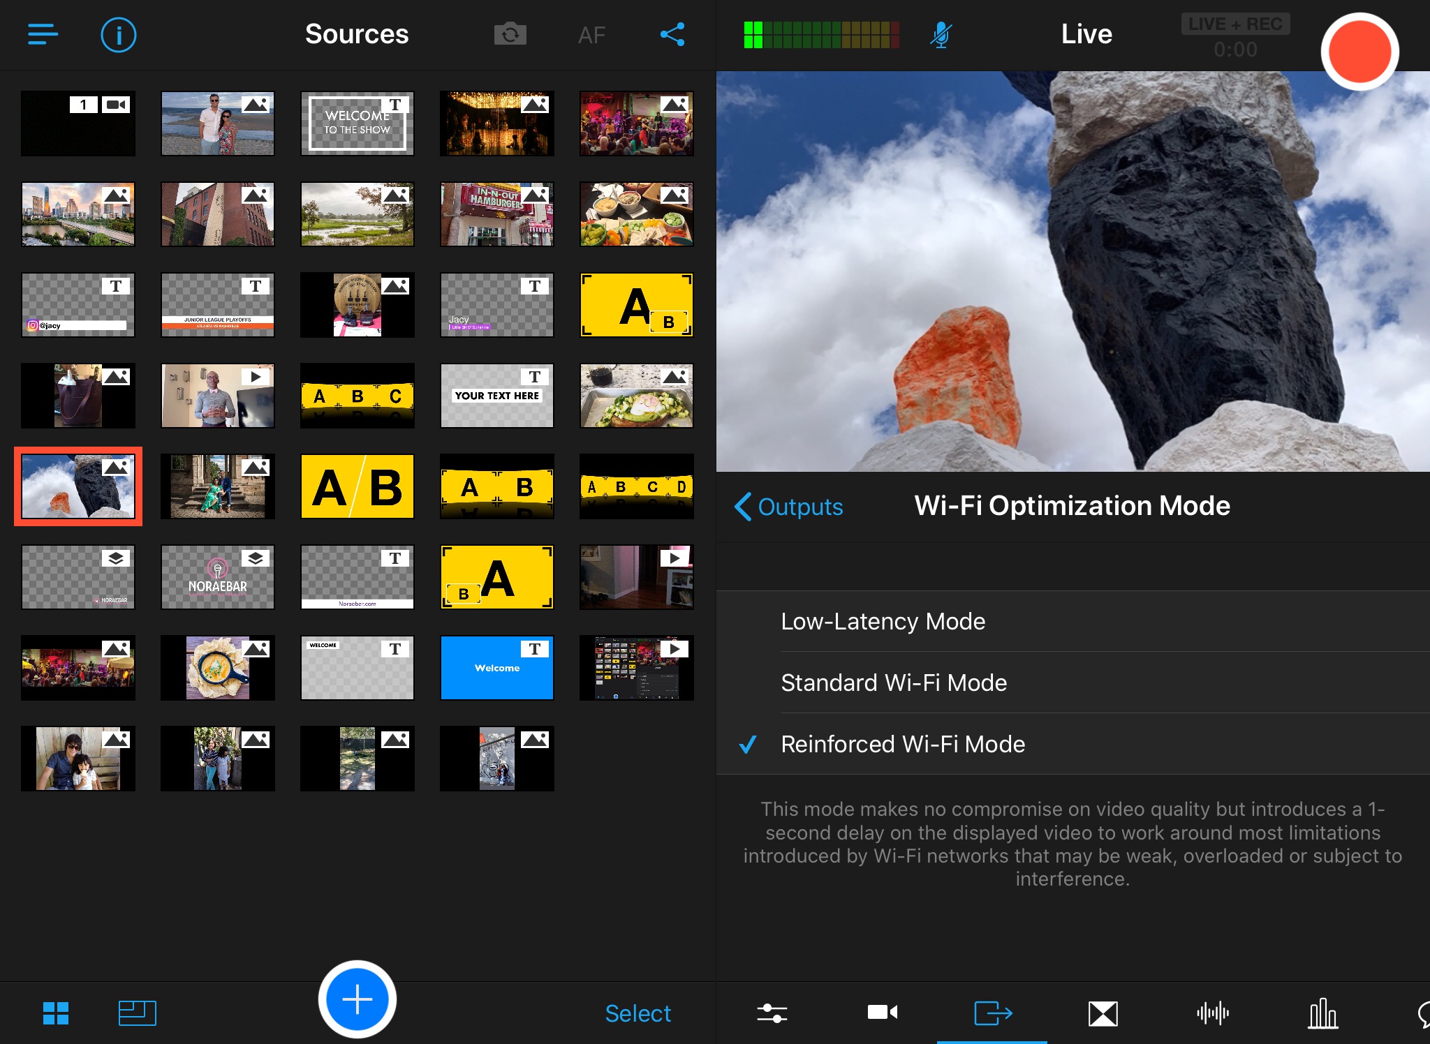This screenshot has height=1044, width=1430.
Task: Select the two-panel A B overlay layout
Action: 497,486
